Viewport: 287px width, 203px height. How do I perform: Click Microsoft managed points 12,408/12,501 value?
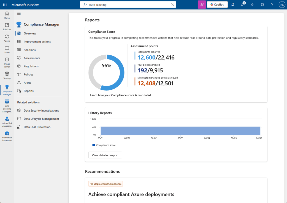click(155, 83)
